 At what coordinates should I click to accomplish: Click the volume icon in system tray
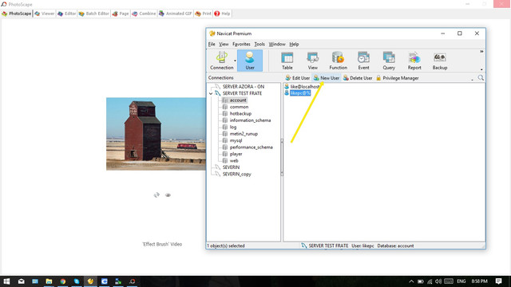438,281
